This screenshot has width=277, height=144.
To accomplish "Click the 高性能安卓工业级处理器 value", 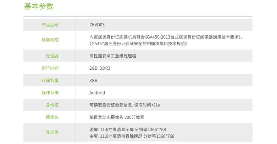I will [113, 56].
